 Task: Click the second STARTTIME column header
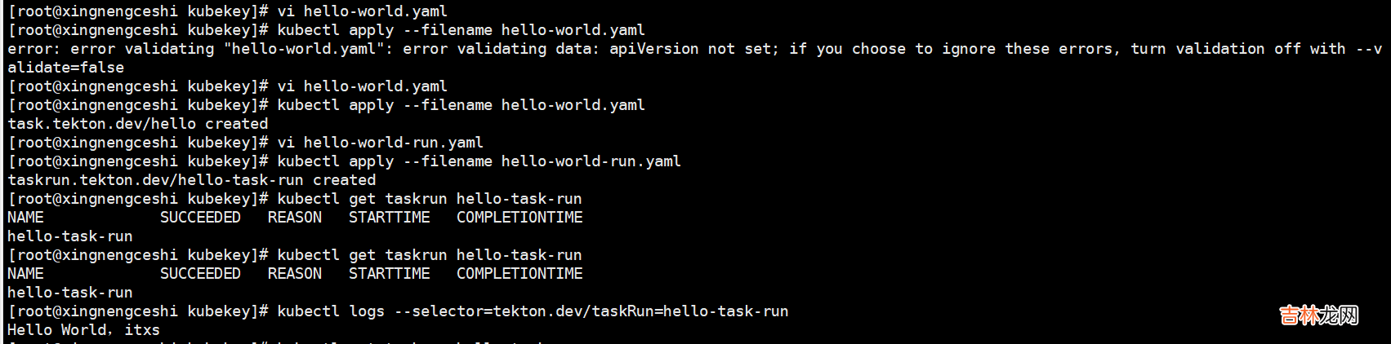pyautogui.click(x=389, y=274)
